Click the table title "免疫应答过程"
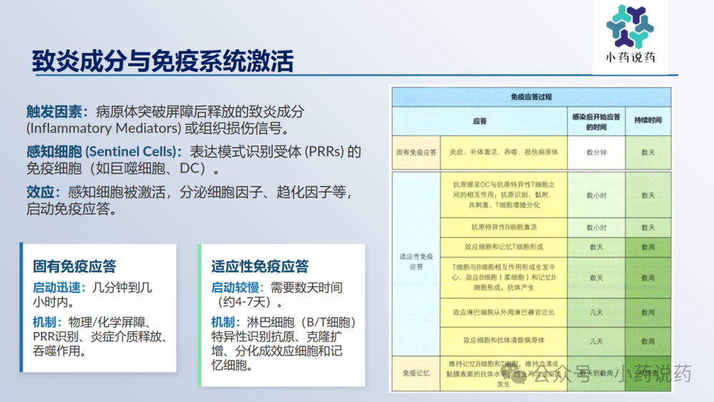Screen dimensions: 714x402 531,97
